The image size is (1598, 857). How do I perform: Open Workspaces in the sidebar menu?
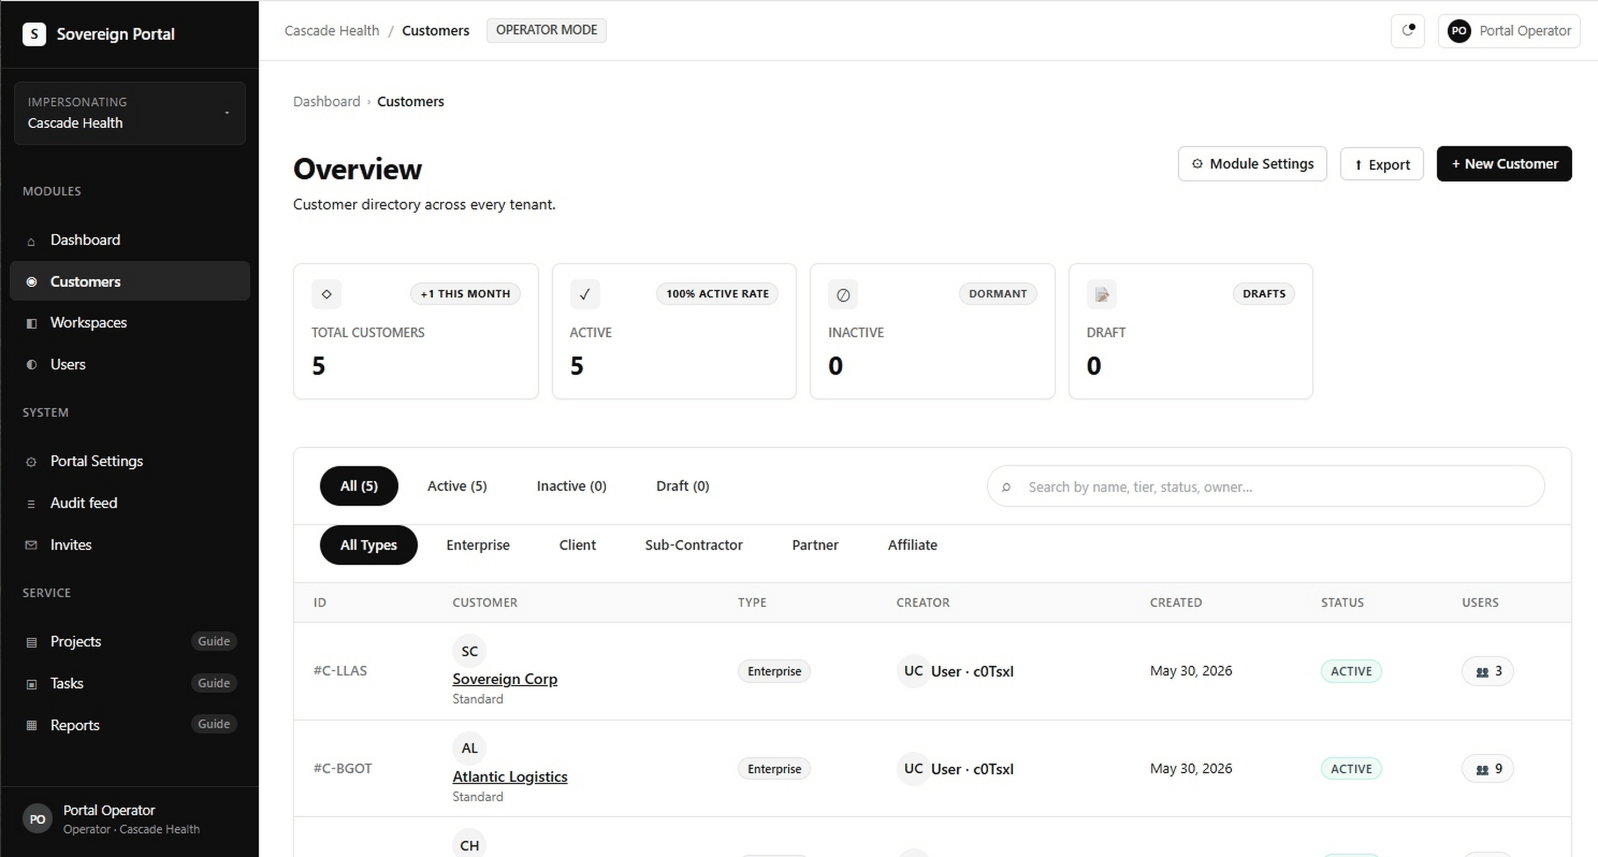(x=129, y=323)
